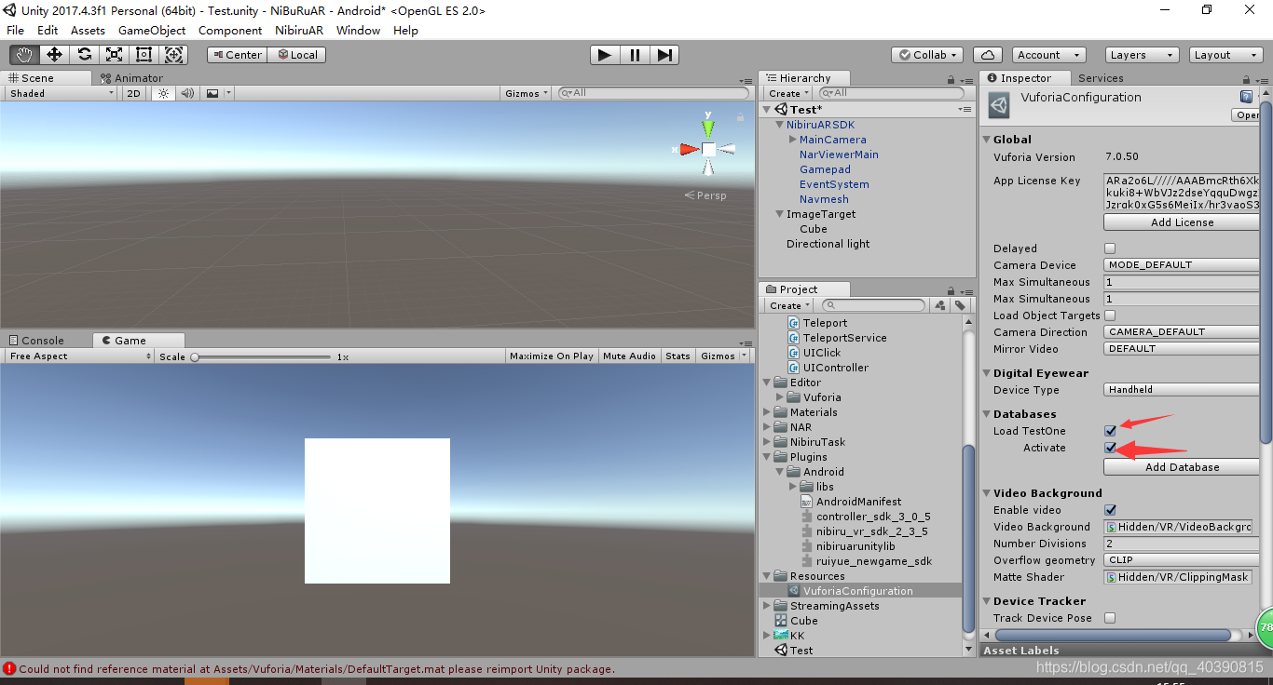The image size is (1273, 685).
Task: Click the scene effects image icon
Action: tap(212, 93)
